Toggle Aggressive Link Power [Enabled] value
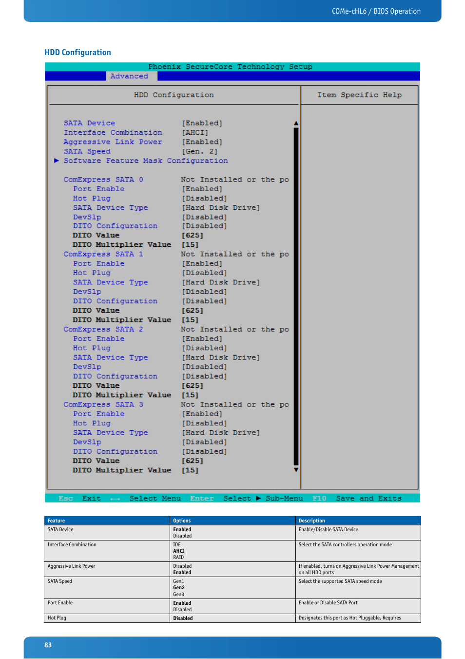 click(202, 141)
